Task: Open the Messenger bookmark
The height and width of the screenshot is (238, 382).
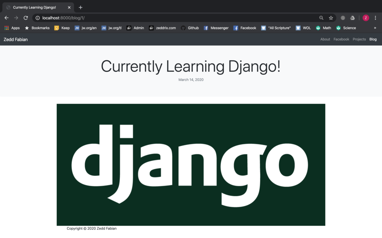Action: click(216, 28)
